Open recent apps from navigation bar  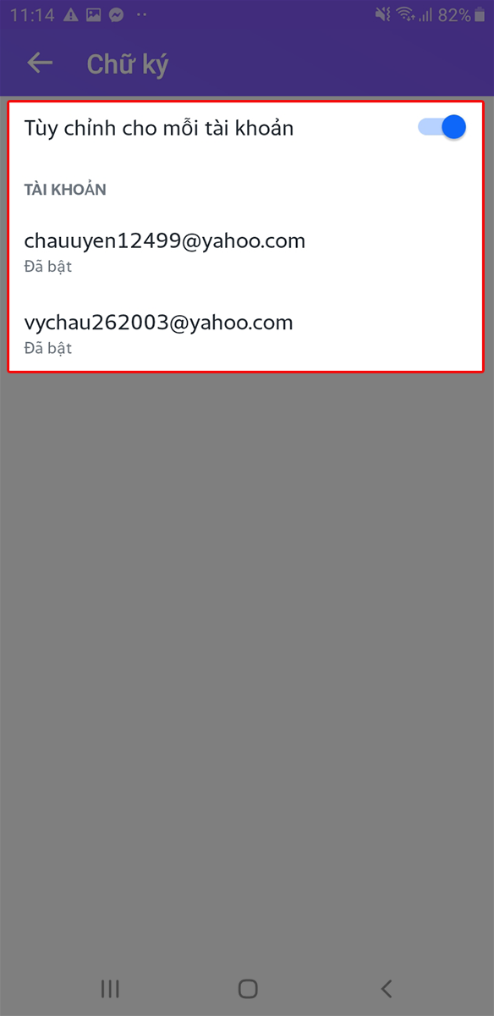tap(110, 988)
